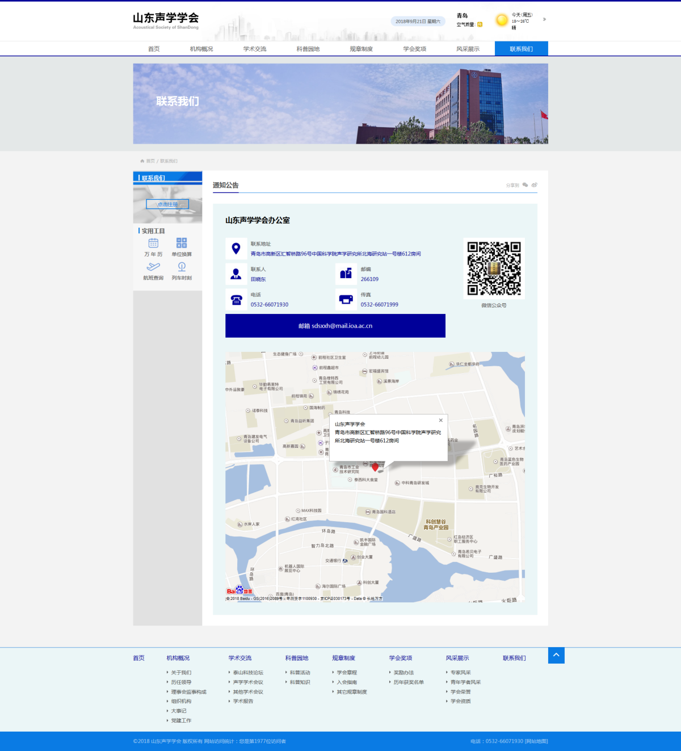Click the phone number 0532-66071930 in the contact card
The width and height of the screenshot is (681, 751).
(x=270, y=305)
